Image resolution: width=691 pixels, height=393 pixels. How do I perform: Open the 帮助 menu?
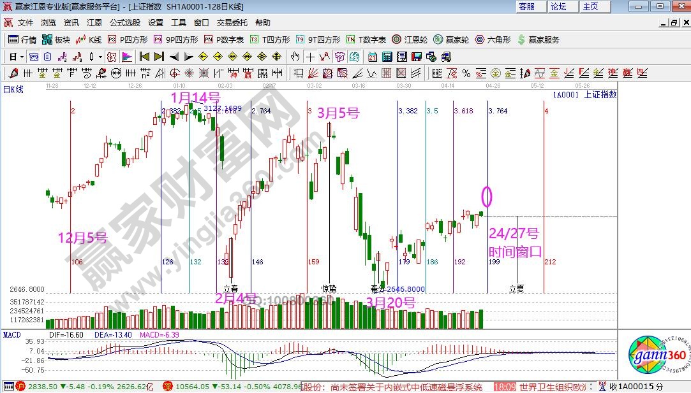tap(263, 22)
